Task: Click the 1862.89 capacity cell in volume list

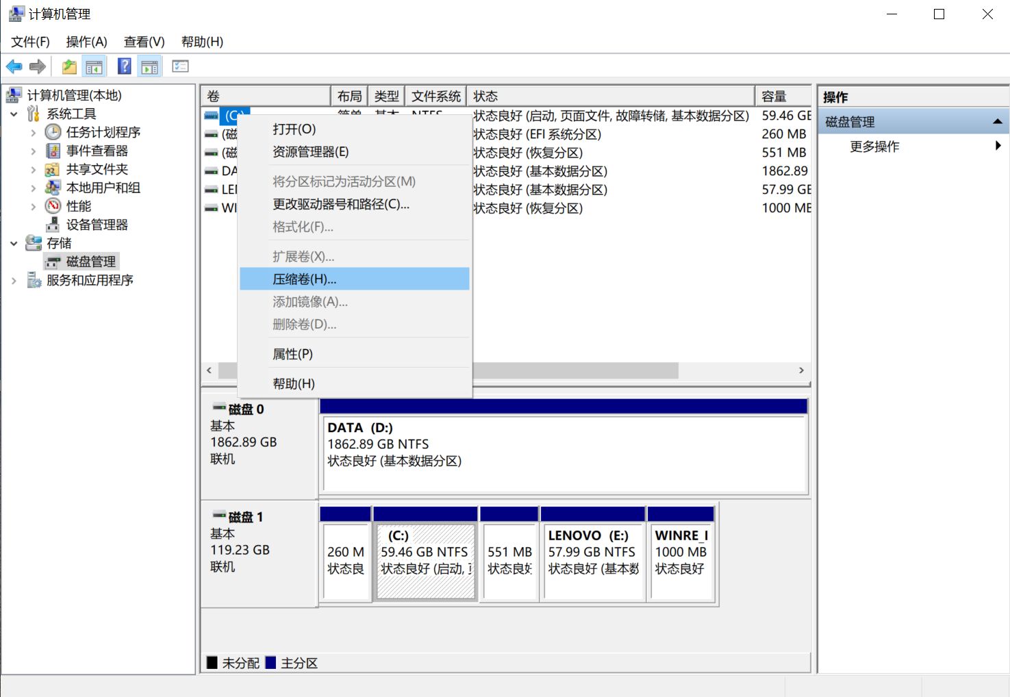Action: click(785, 171)
